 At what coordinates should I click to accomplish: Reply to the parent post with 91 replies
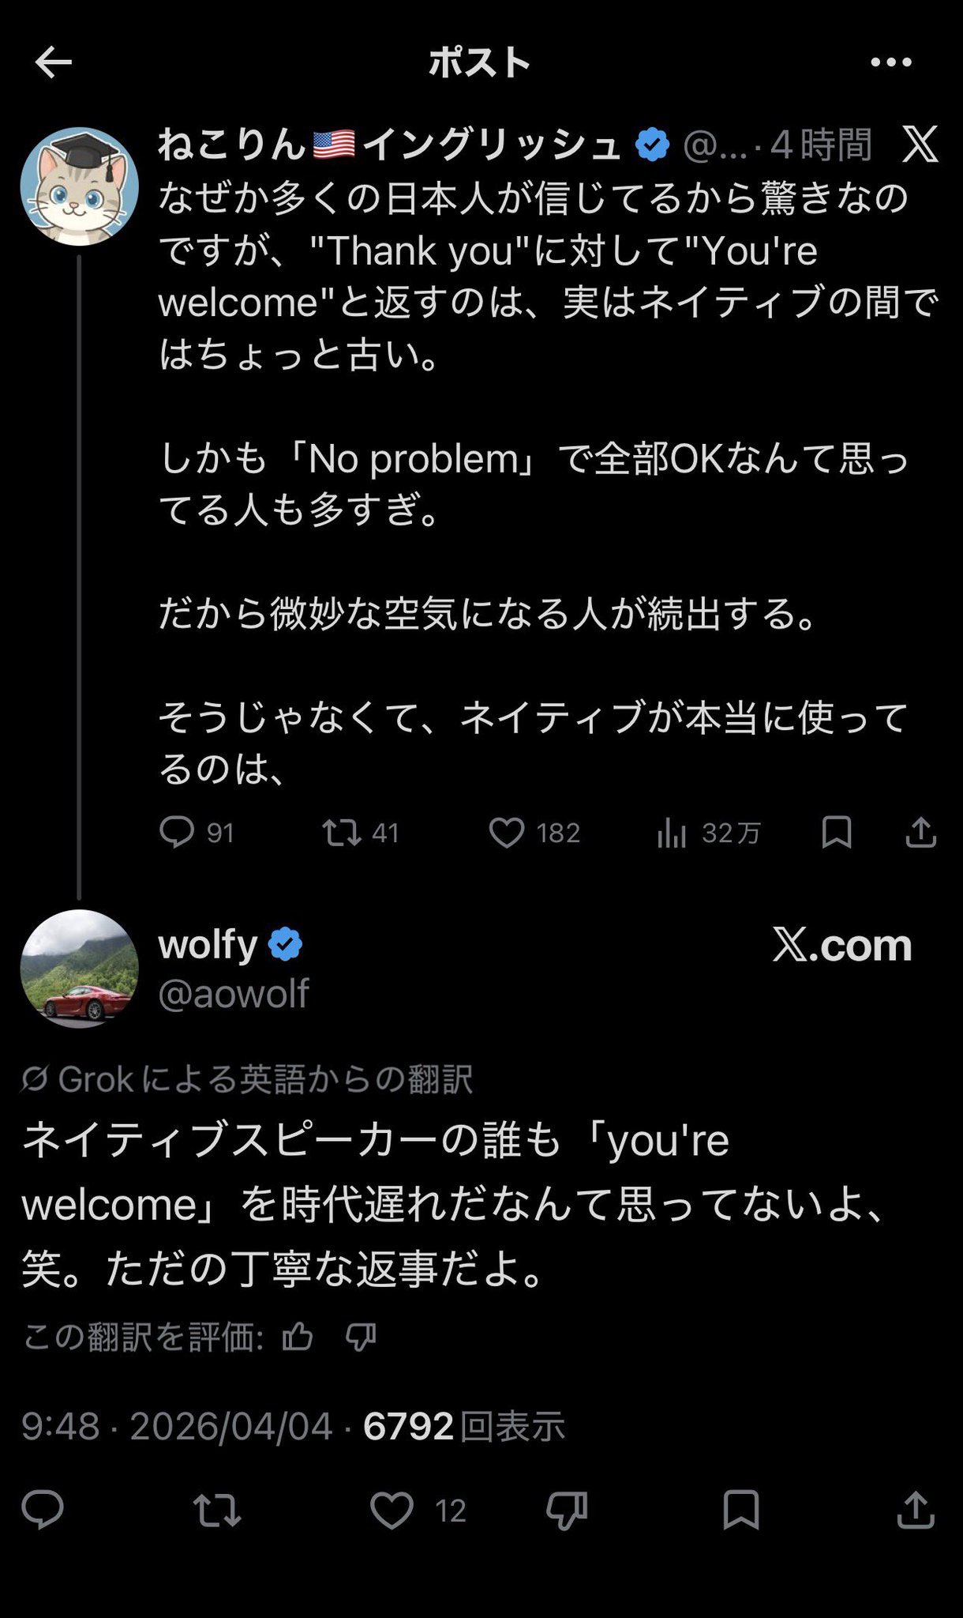177,833
